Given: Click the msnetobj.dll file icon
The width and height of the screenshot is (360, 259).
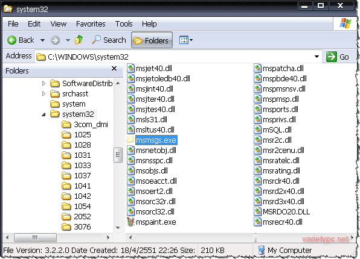Looking at the screenshot, I should coord(130,150).
